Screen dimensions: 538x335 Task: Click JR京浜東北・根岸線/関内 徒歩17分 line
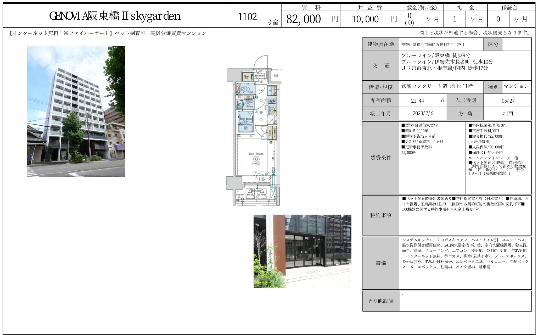click(x=445, y=68)
